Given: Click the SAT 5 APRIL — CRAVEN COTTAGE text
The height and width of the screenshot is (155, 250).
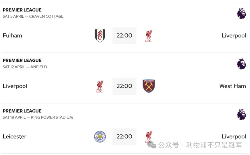Looking at the screenshot, I should (33, 16).
